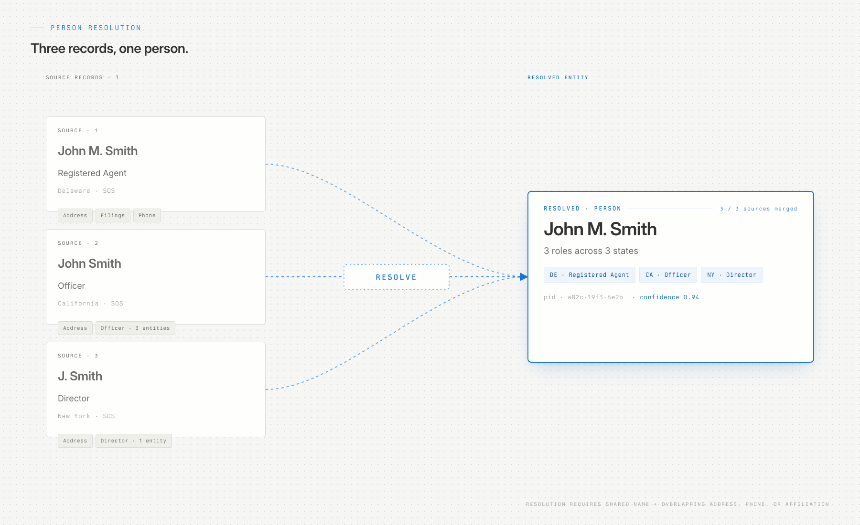
Task: Select the Filings tag under Source 1
Action: point(113,216)
